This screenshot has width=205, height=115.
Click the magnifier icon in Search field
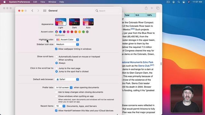pos(97,11)
